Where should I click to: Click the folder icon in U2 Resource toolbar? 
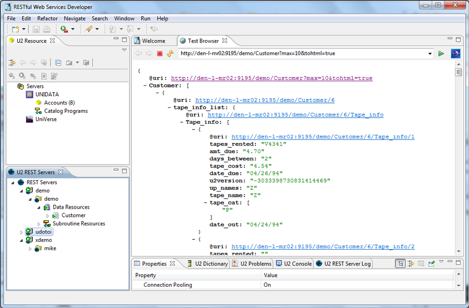click(x=69, y=62)
